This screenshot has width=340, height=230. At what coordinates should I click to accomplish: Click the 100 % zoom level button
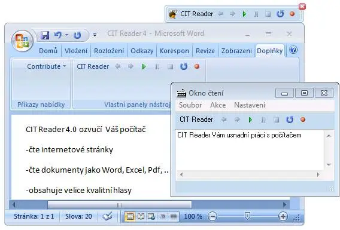click(193, 216)
